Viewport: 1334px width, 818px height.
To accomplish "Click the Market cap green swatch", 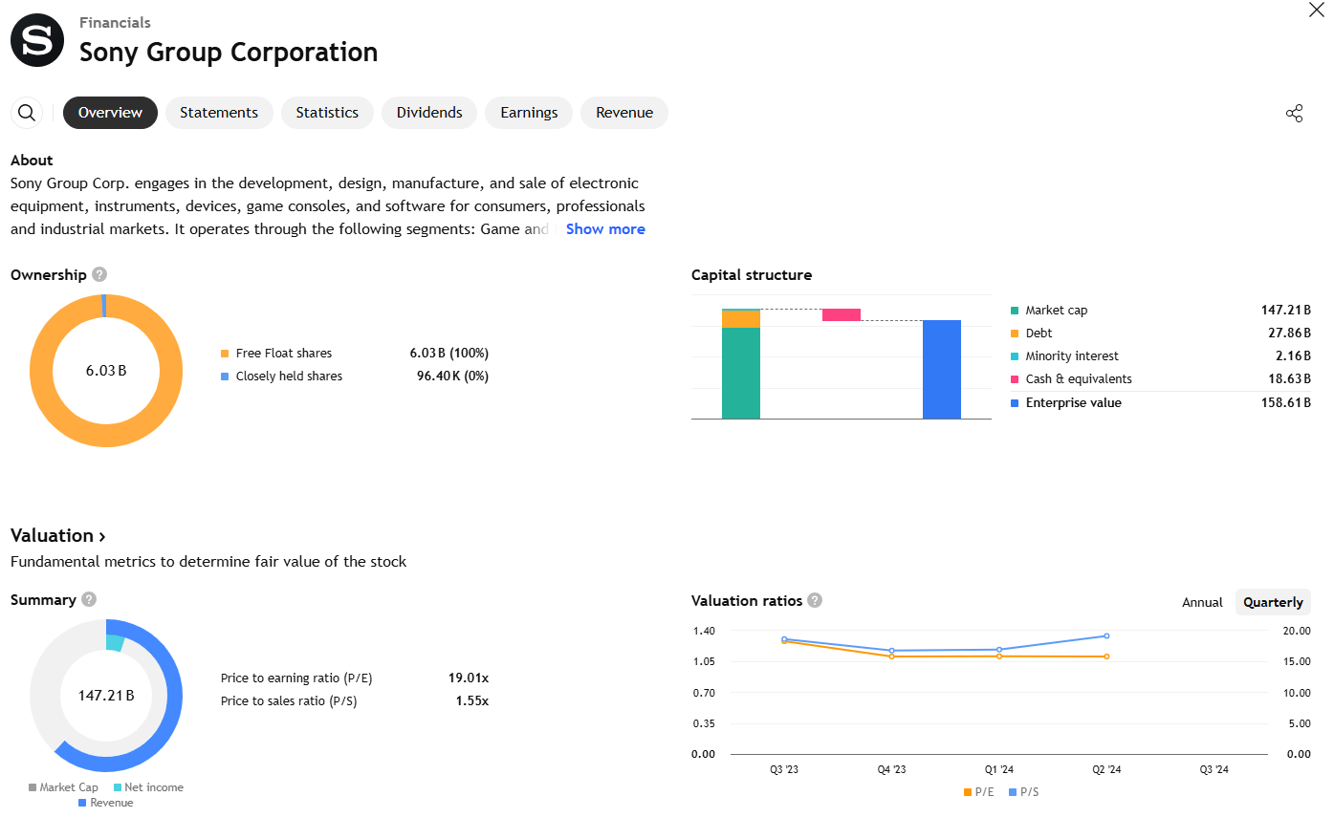I will [1015, 311].
